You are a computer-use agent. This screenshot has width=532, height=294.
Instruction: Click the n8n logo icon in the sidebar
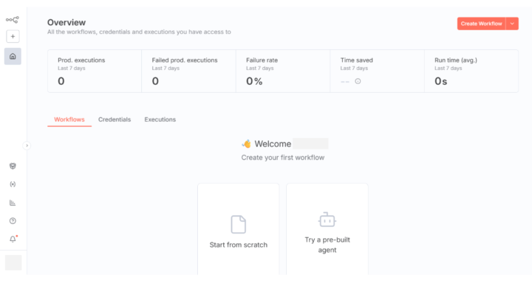(13, 20)
